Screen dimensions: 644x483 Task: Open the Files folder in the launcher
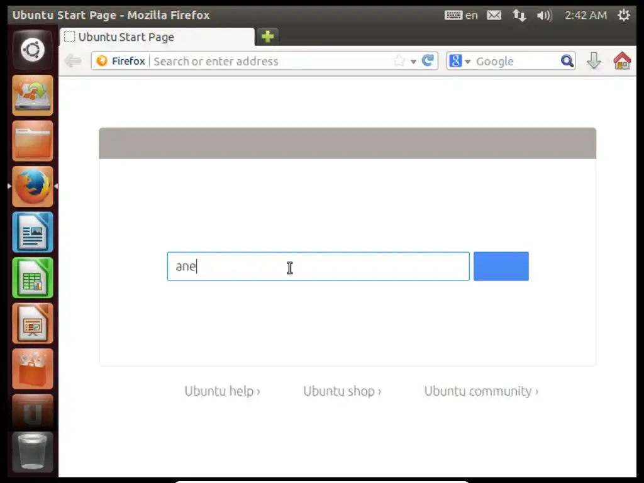point(33,141)
